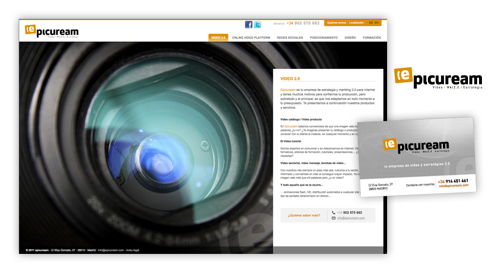Open the Twitter icon link
The image size is (493, 277).
pyautogui.click(x=258, y=25)
